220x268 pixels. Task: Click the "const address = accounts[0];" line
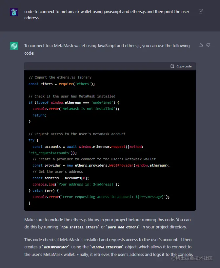[x=61, y=178]
